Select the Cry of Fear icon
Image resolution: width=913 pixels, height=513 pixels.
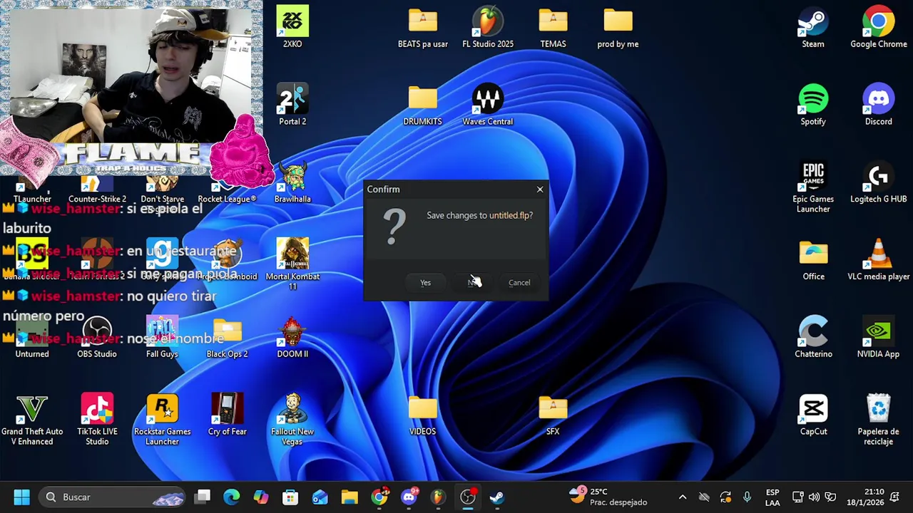(x=228, y=415)
